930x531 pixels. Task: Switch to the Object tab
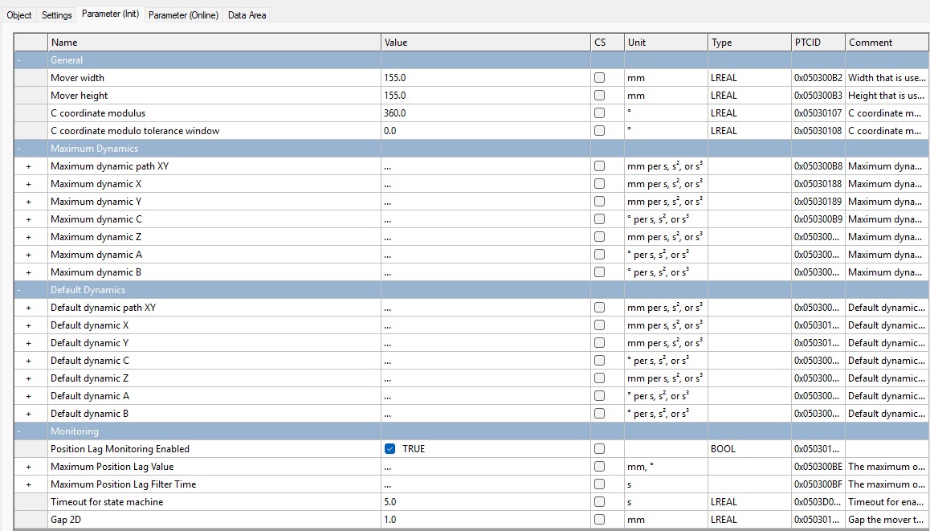click(19, 14)
